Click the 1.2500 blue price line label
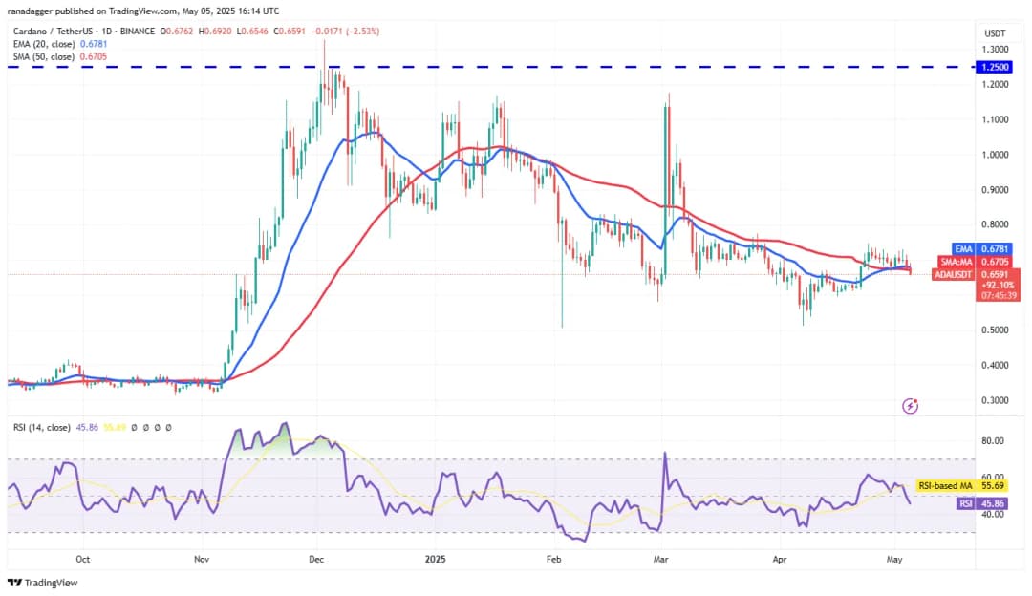The width and height of the screenshot is (1032, 596). (1000, 67)
